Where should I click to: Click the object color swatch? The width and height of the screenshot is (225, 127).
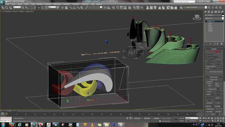[x=223, y=15]
